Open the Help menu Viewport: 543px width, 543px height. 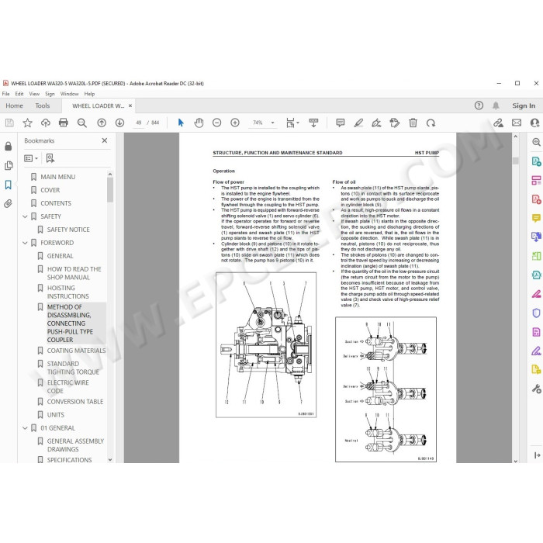(x=89, y=94)
